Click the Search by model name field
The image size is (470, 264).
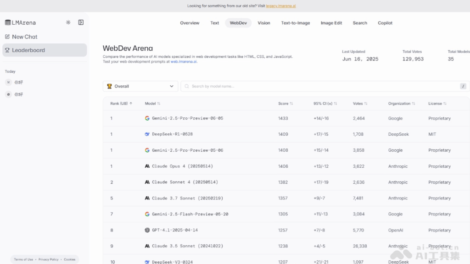321,86
